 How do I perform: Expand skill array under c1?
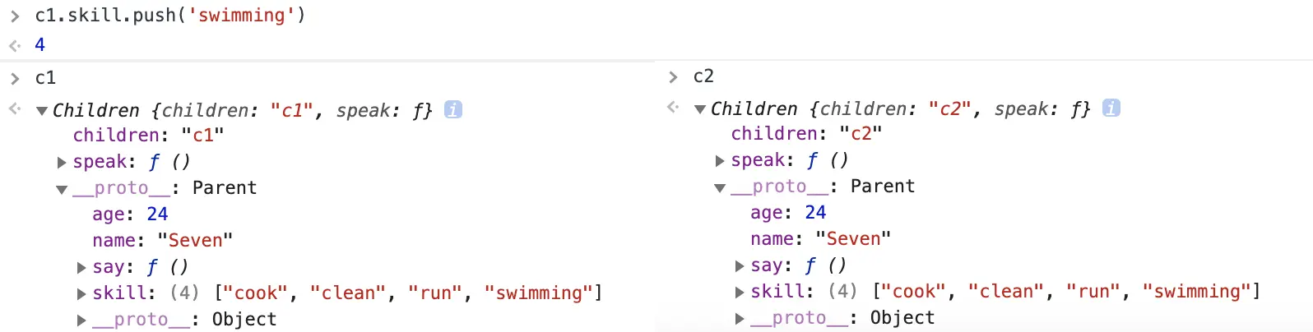pos(81,294)
